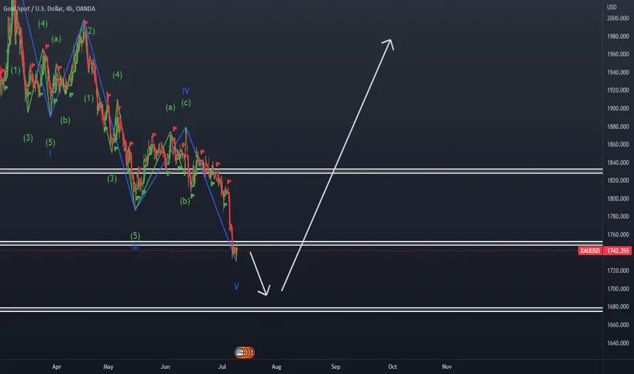Select the green (5) label above wave III

135,236
